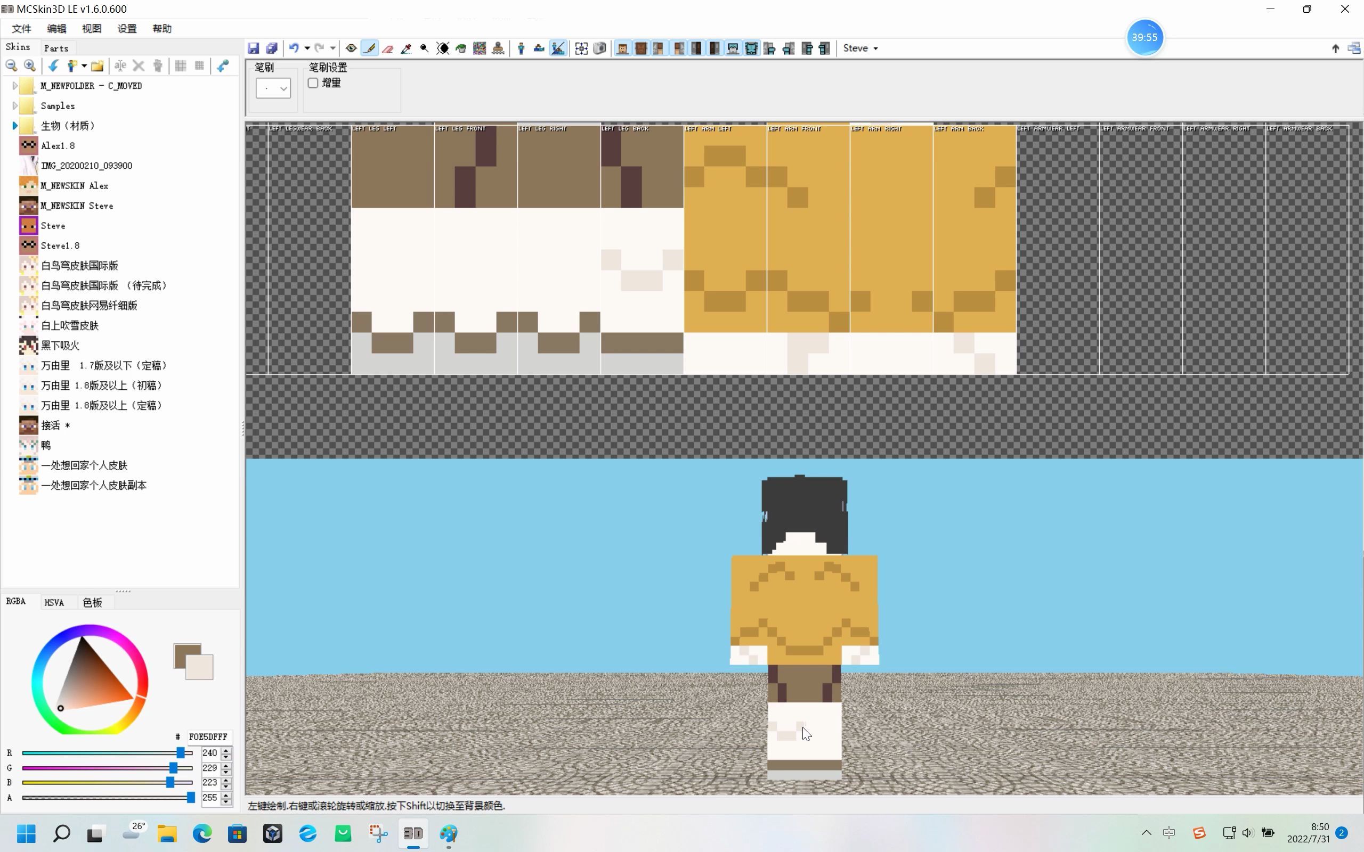Open the new skin dropdown arrow
The image size is (1364, 852).
coord(84,66)
